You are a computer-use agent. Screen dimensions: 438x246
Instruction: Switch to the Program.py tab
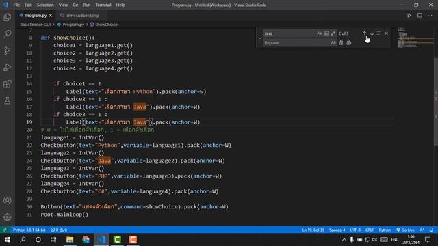[x=36, y=16]
